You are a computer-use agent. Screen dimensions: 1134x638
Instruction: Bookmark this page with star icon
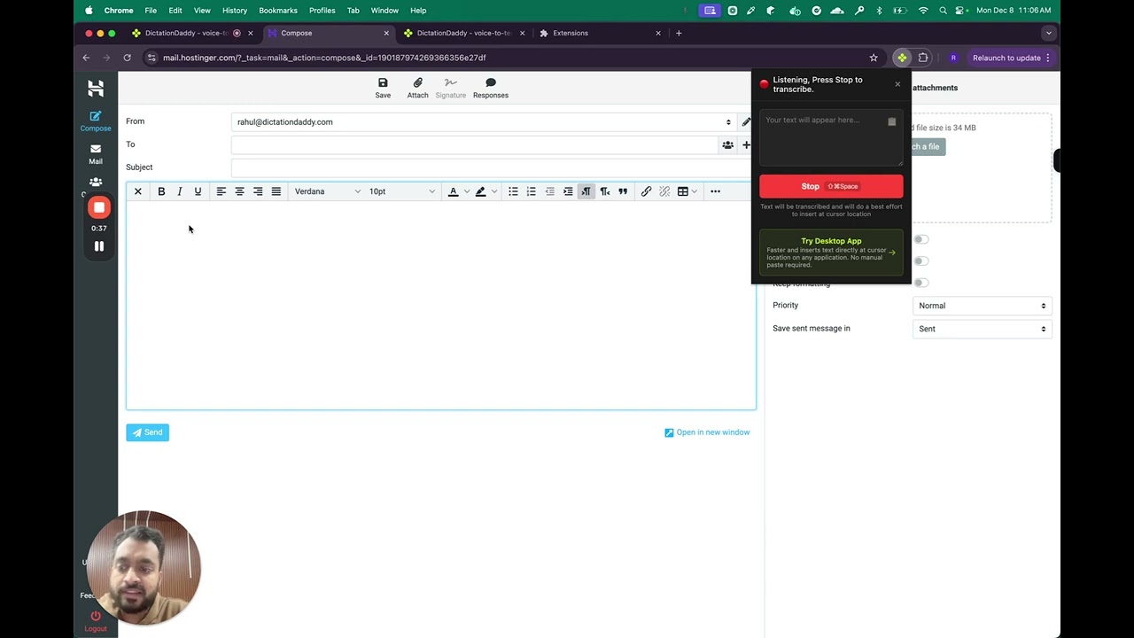[x=874, y=58]
